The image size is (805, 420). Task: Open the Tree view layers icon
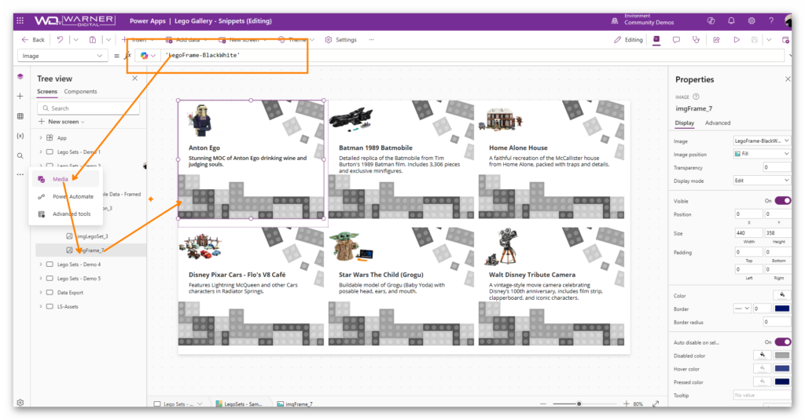pyautogui.click(x=20, y=76)
